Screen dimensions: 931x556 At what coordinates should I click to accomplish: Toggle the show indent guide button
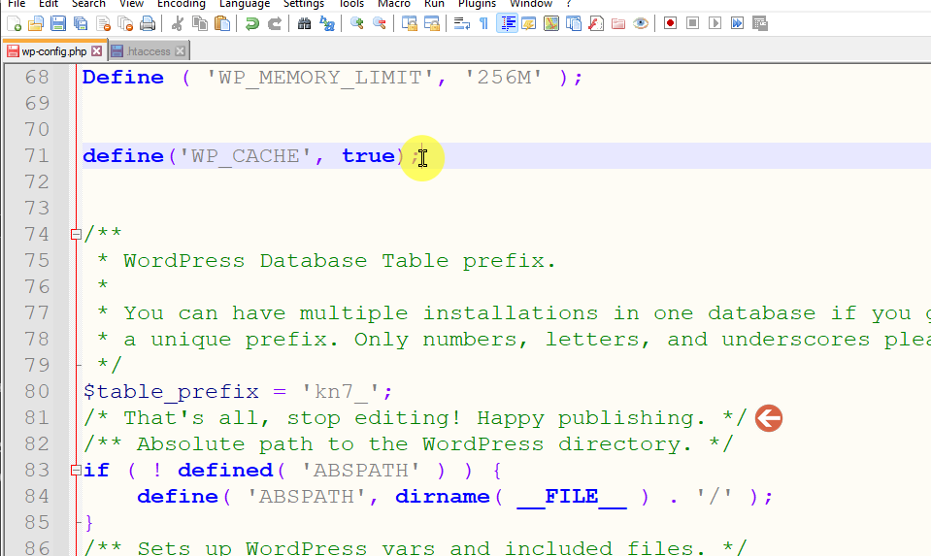pyautogui.click(x=507, y=23)
